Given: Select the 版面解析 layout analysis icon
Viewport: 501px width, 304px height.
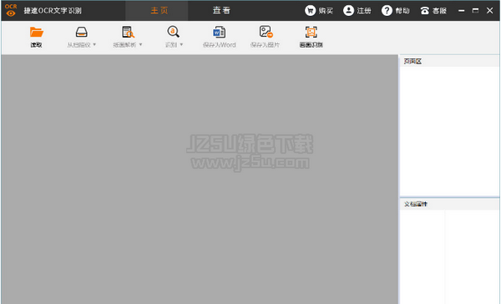Looking at the screenshot, I should pos(128,32).
